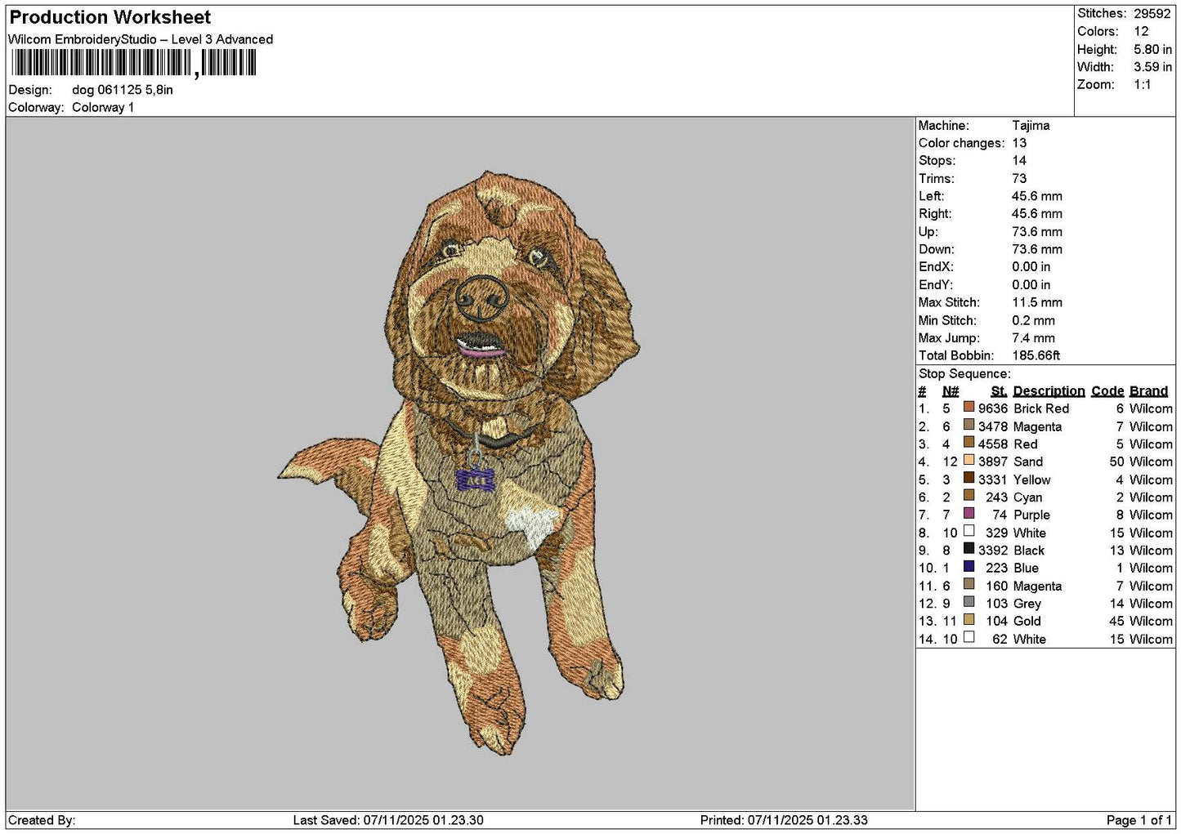Select the Width value '3.59 in'
Viewport: 1181px width, 834px height.
click(x=1152, y=67)
